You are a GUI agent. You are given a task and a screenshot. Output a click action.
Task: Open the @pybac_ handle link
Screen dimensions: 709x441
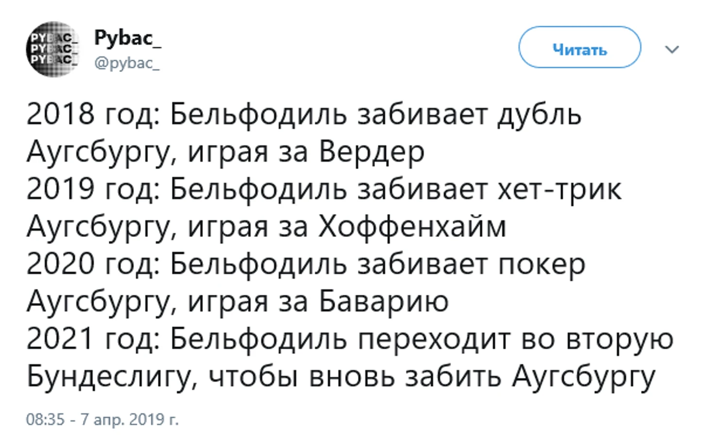point(127,63)
